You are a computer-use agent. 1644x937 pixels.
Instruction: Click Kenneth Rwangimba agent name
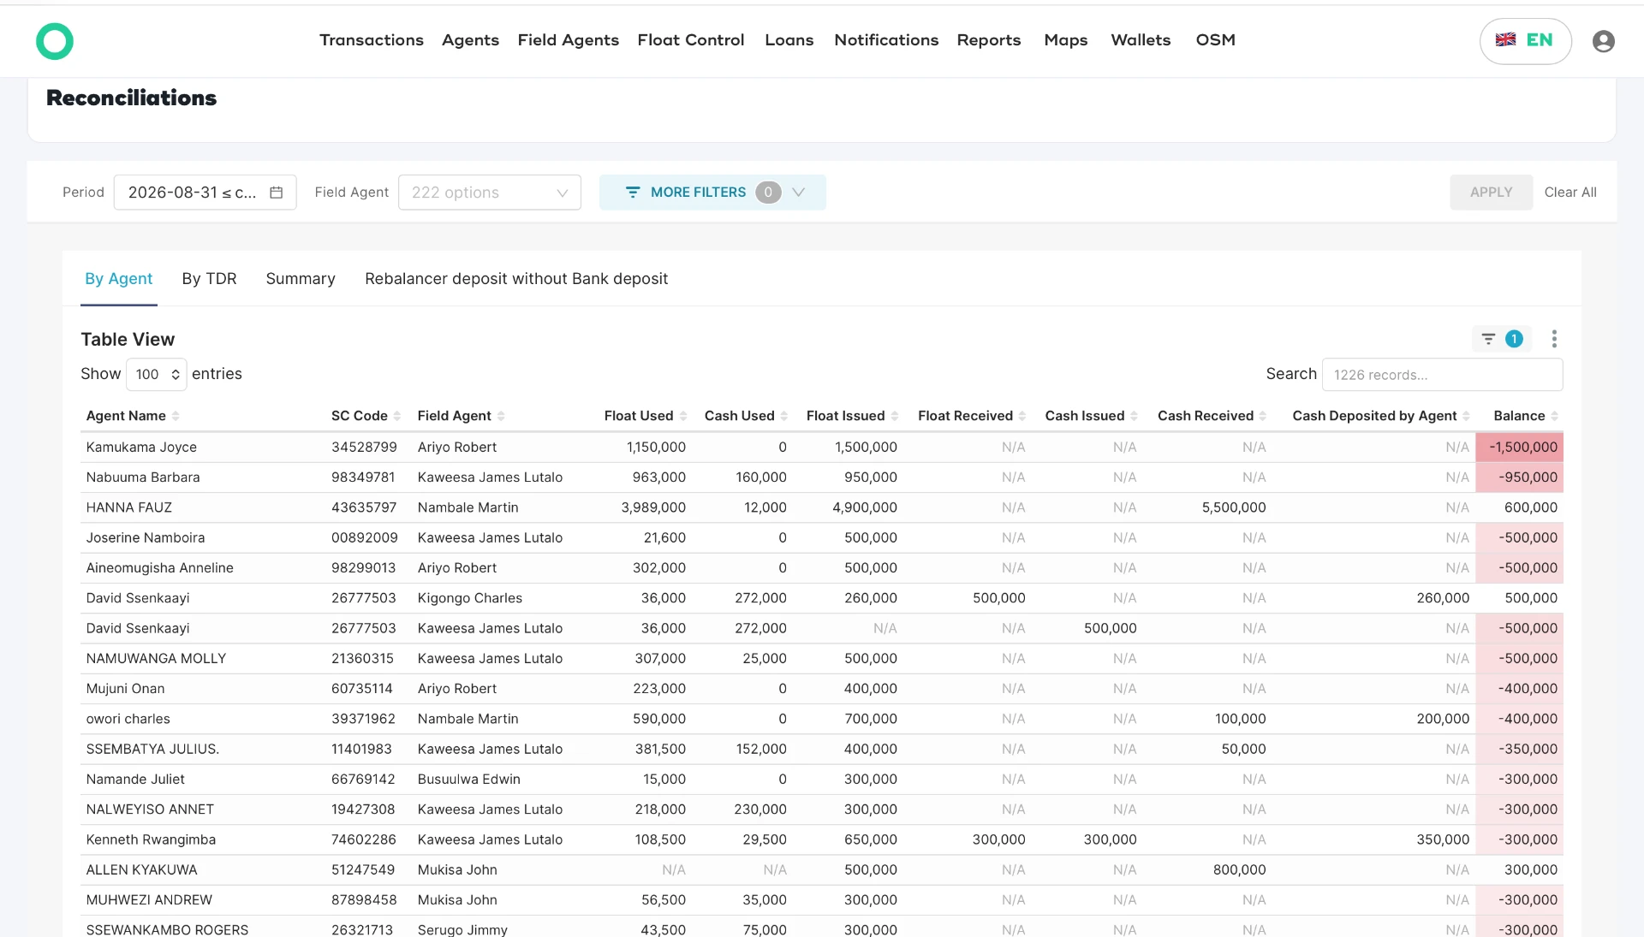151,839
